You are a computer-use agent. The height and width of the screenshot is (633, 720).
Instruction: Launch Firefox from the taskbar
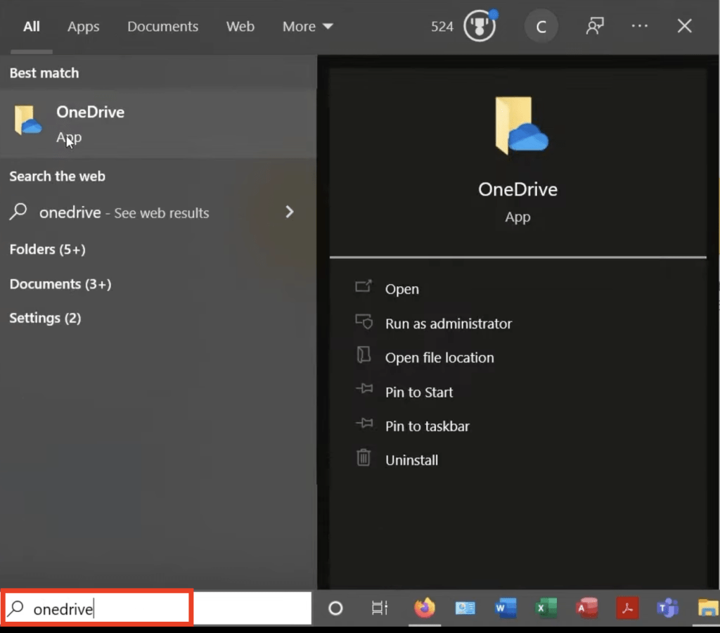(x=424, y=608)
